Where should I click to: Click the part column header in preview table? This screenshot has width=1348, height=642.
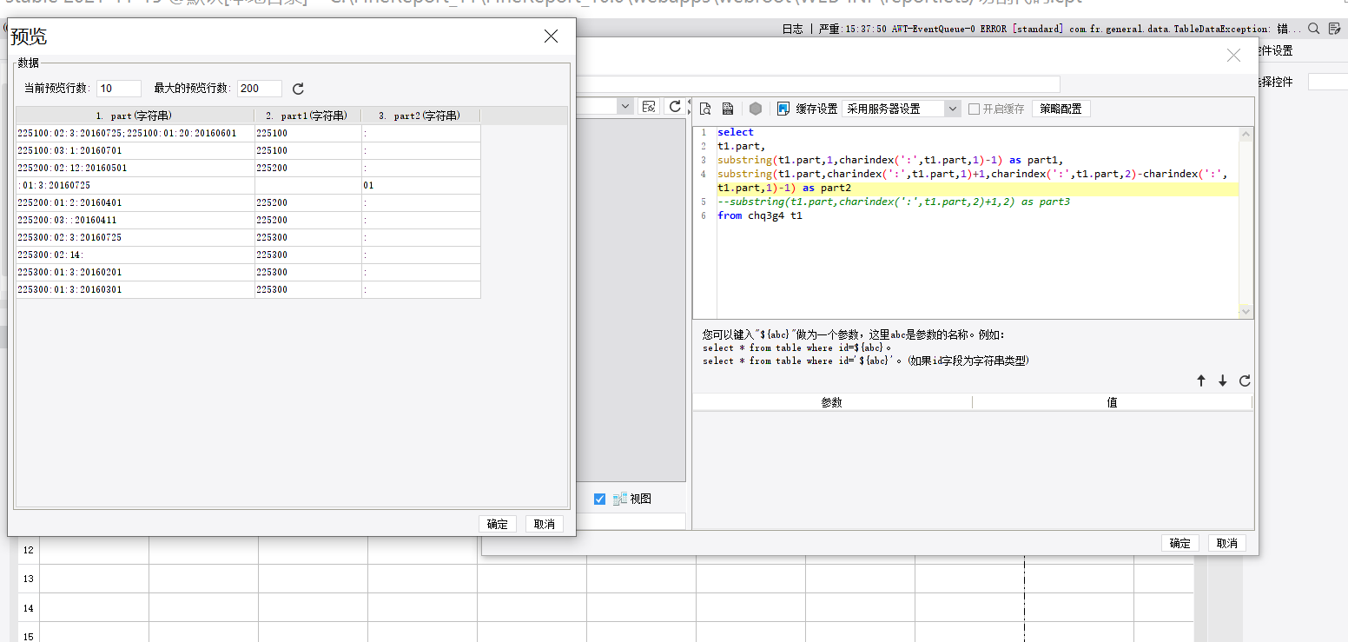(x=135, y=116)
